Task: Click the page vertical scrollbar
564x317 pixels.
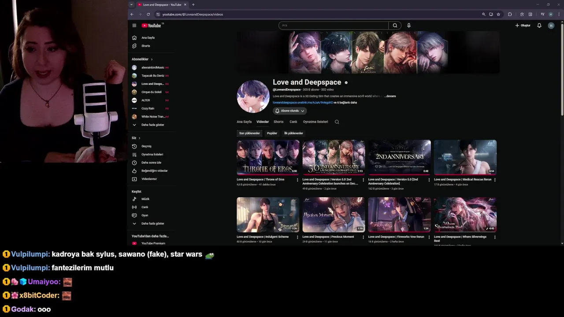Action: (x=562, y=69)
